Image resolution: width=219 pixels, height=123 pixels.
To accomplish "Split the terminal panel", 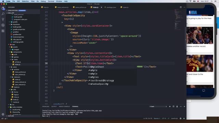I will (173, 107).
